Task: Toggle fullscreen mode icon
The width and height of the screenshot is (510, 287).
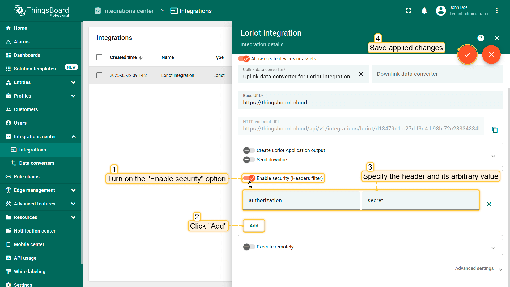Action: (408, 11)
